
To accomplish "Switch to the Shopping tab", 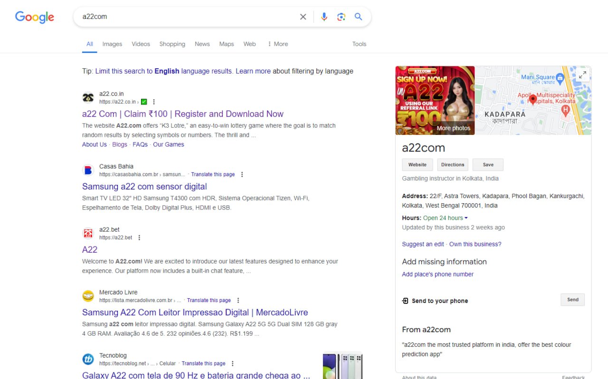I will point(172,44).
